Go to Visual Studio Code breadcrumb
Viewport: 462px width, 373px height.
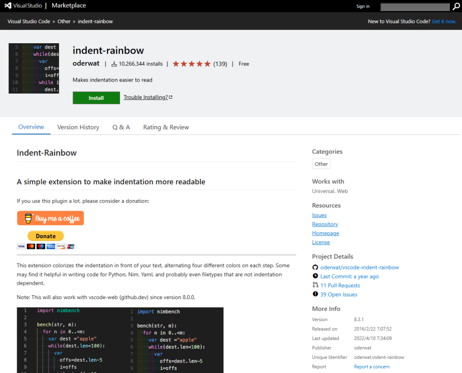click(x=29, y=22)
